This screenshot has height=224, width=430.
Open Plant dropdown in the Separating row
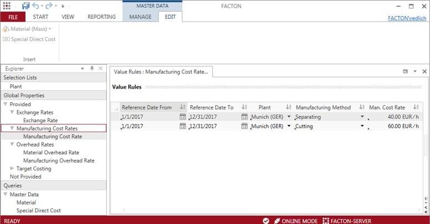[289, 117]
